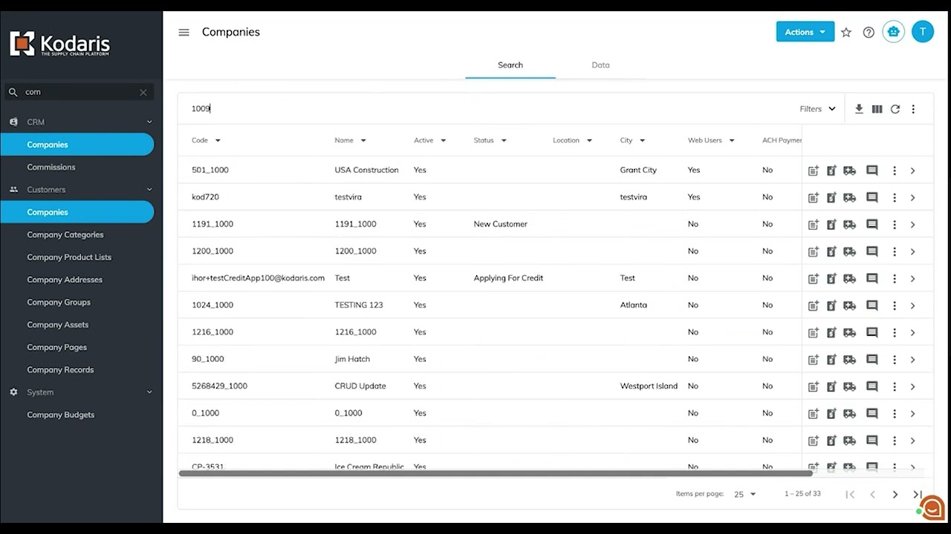Click the ihor+testCreditApp100@kodaris.com code cell
Screen dimensions: 951x534
tap(258, 278)
